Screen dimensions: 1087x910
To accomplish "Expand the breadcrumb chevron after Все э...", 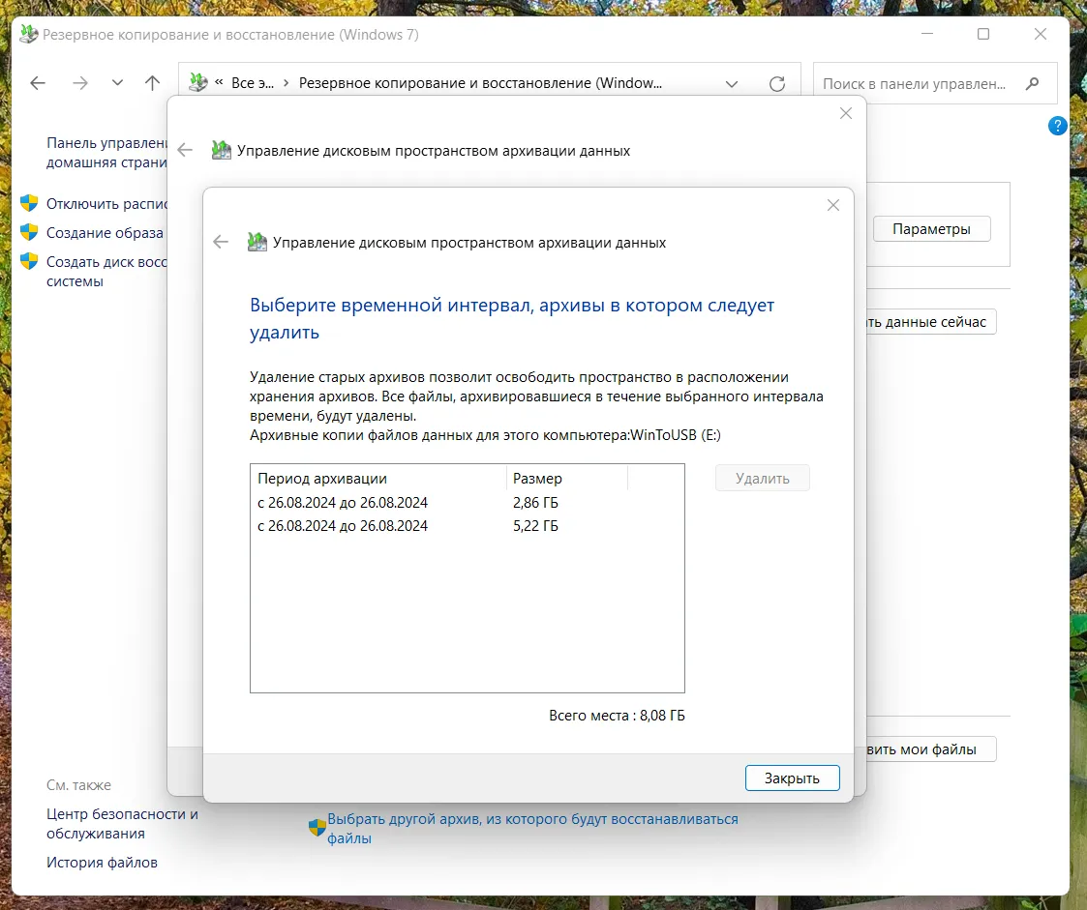I will 286,84.
